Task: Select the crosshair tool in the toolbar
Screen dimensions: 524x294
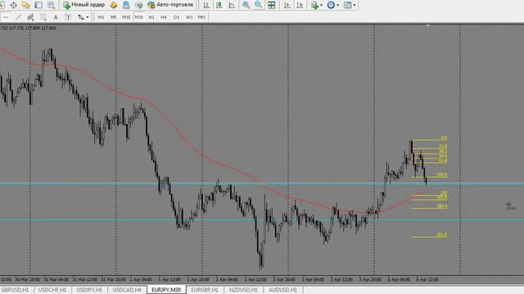Action: (13, 5)
